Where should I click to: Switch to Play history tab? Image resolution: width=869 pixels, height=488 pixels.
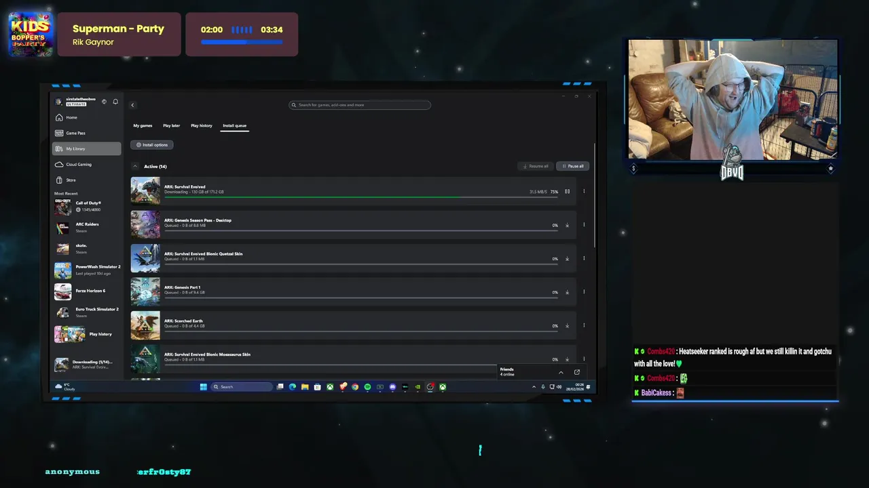[201, 125]
